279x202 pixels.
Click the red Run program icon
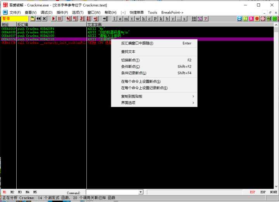[53, 19]
